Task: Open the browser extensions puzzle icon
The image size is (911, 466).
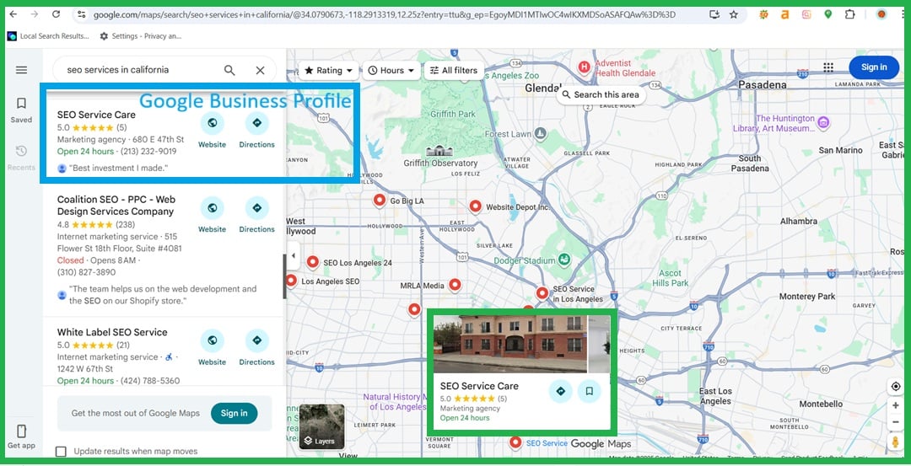Action: [x=850, y=14]
